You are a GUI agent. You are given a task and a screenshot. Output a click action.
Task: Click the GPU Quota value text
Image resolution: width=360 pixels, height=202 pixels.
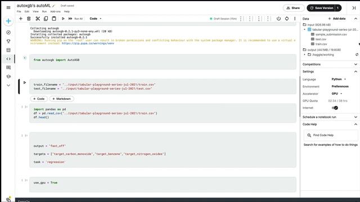[337, 101]
